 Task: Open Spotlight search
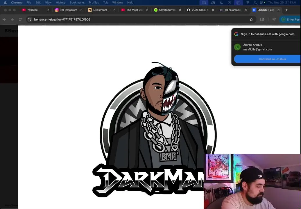click(255, 3)
